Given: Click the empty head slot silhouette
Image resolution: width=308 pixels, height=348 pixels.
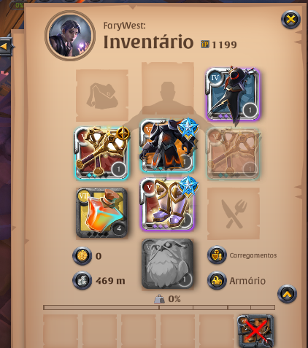Looking at the screenshot, I should 168,88.
